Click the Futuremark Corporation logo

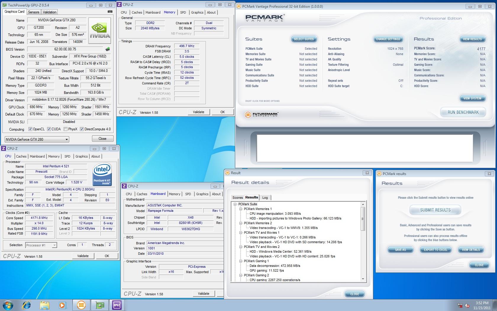(262, 114)
